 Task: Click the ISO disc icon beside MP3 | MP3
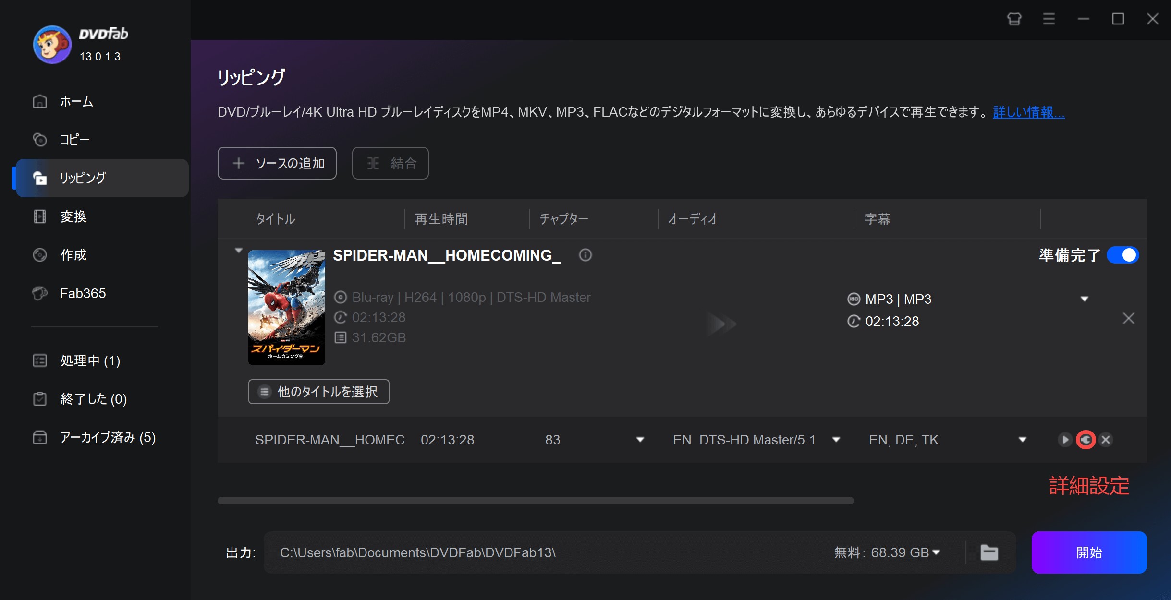tap(854, 299)
